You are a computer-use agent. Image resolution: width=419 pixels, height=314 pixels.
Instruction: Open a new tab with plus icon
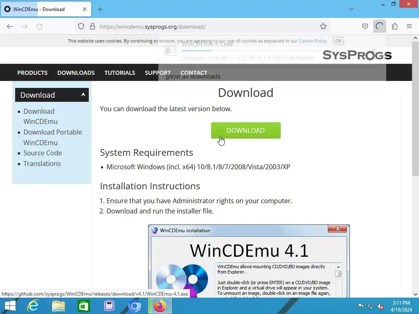click(100, 9)
